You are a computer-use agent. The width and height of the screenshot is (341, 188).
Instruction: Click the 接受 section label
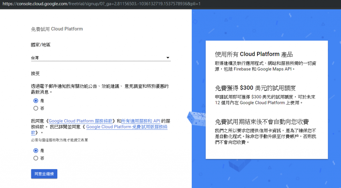coord(35,73)
